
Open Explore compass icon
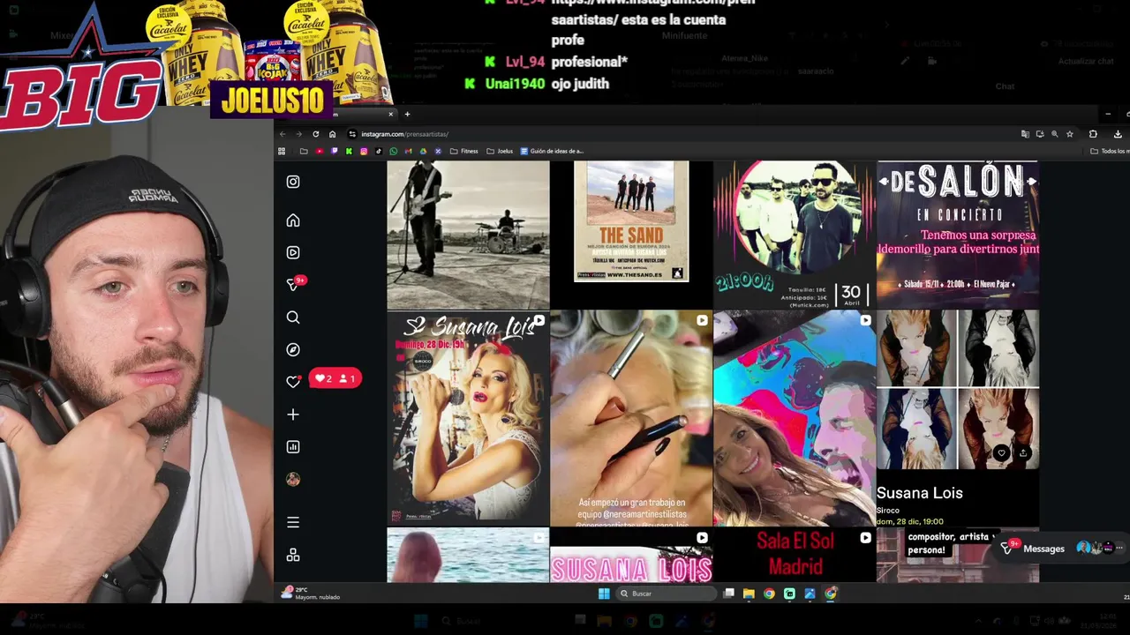(293, 350)
